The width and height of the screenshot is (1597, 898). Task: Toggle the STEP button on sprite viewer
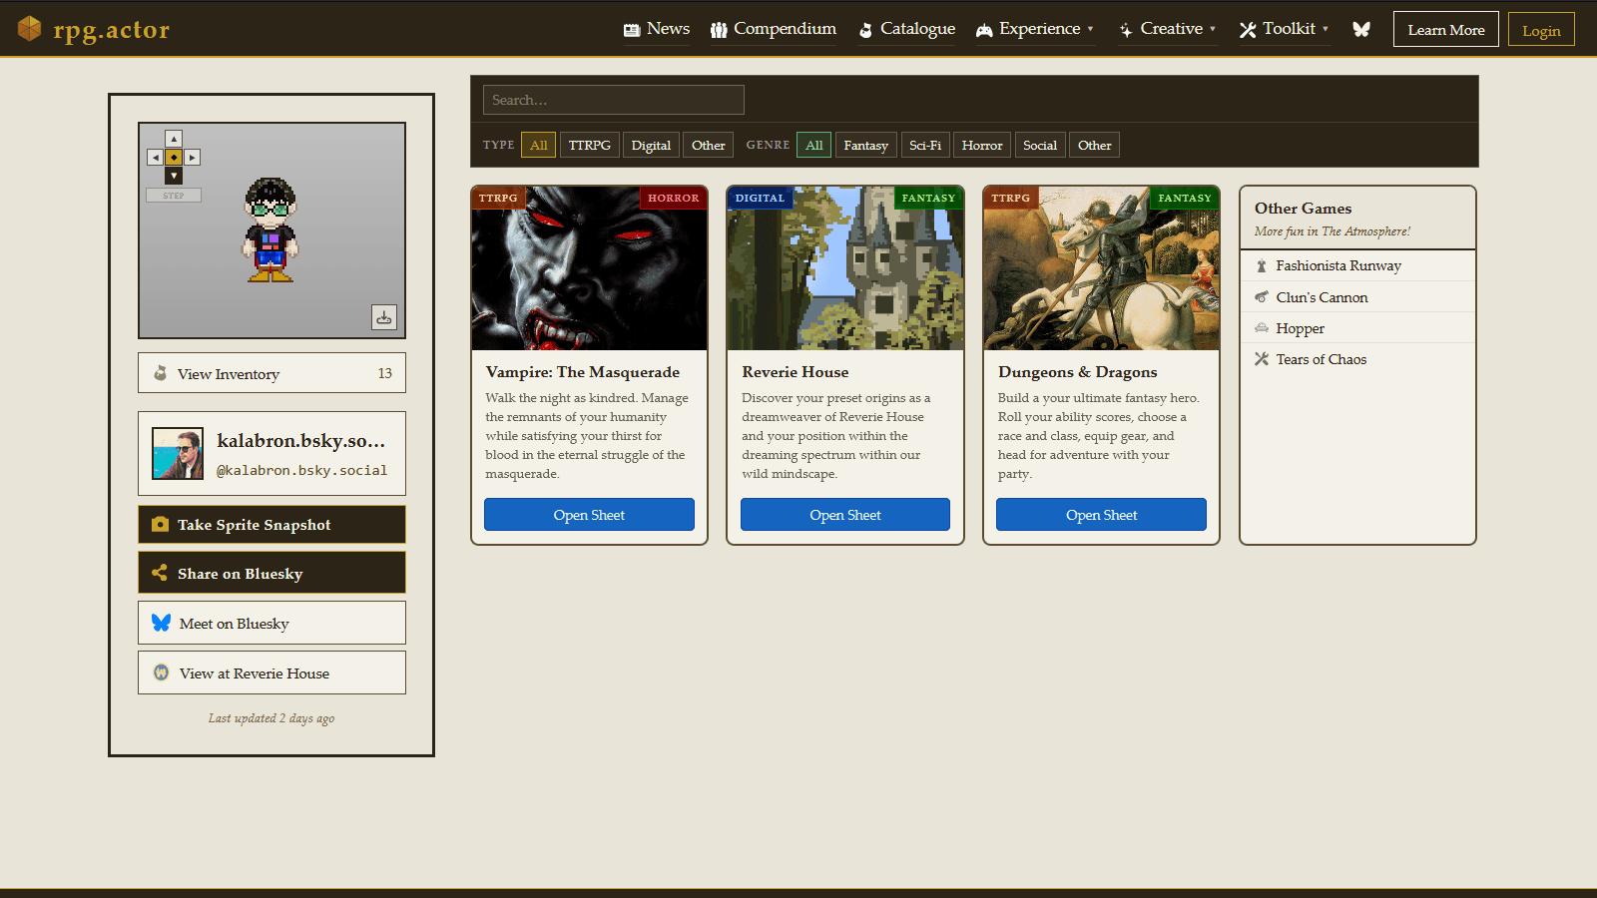point(174,196)
